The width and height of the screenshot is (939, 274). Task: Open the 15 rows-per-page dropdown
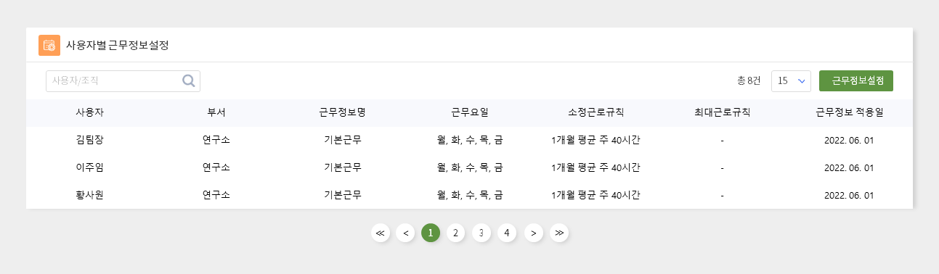pos(791,81)
